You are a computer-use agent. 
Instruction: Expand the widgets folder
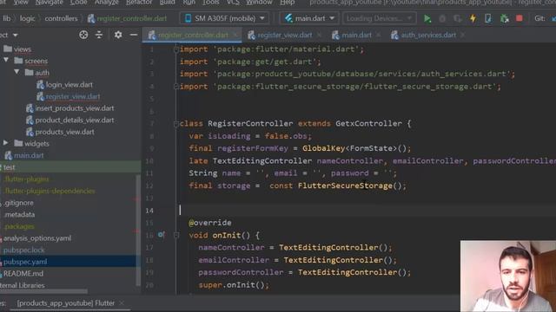click(x=6, y=143)
